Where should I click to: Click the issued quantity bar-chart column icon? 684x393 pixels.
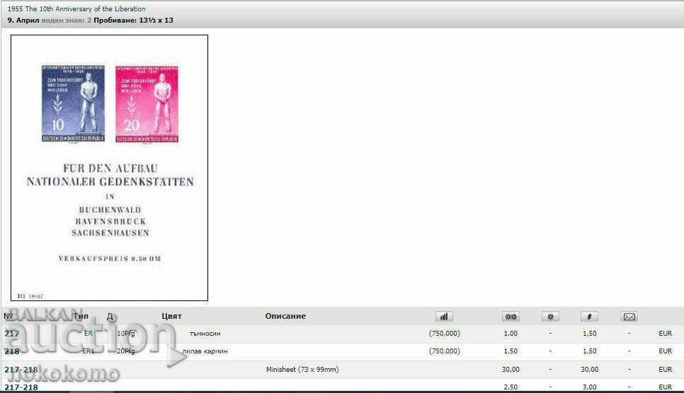tap(444, 317)
